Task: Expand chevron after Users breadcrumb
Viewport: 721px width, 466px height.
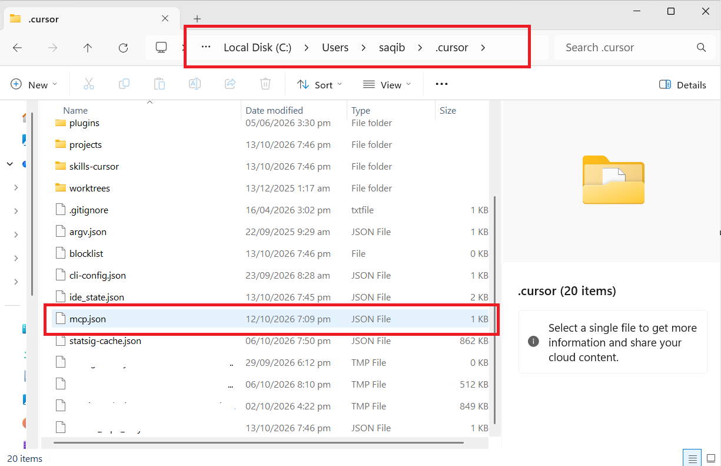Action: (364, 48)
